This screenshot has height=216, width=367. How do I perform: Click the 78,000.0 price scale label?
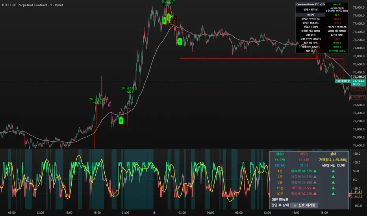coord(359,7)
